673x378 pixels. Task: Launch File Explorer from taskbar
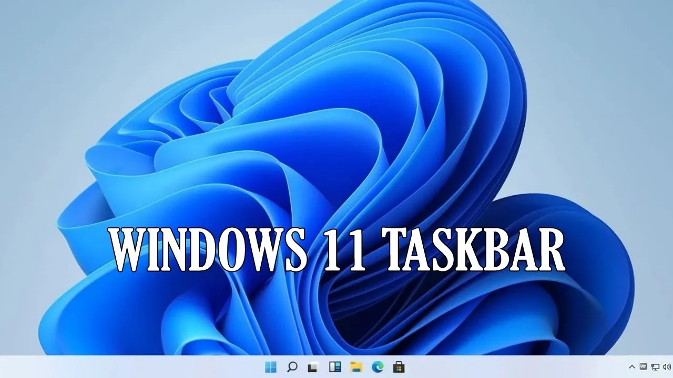click(x=356, y=366)
